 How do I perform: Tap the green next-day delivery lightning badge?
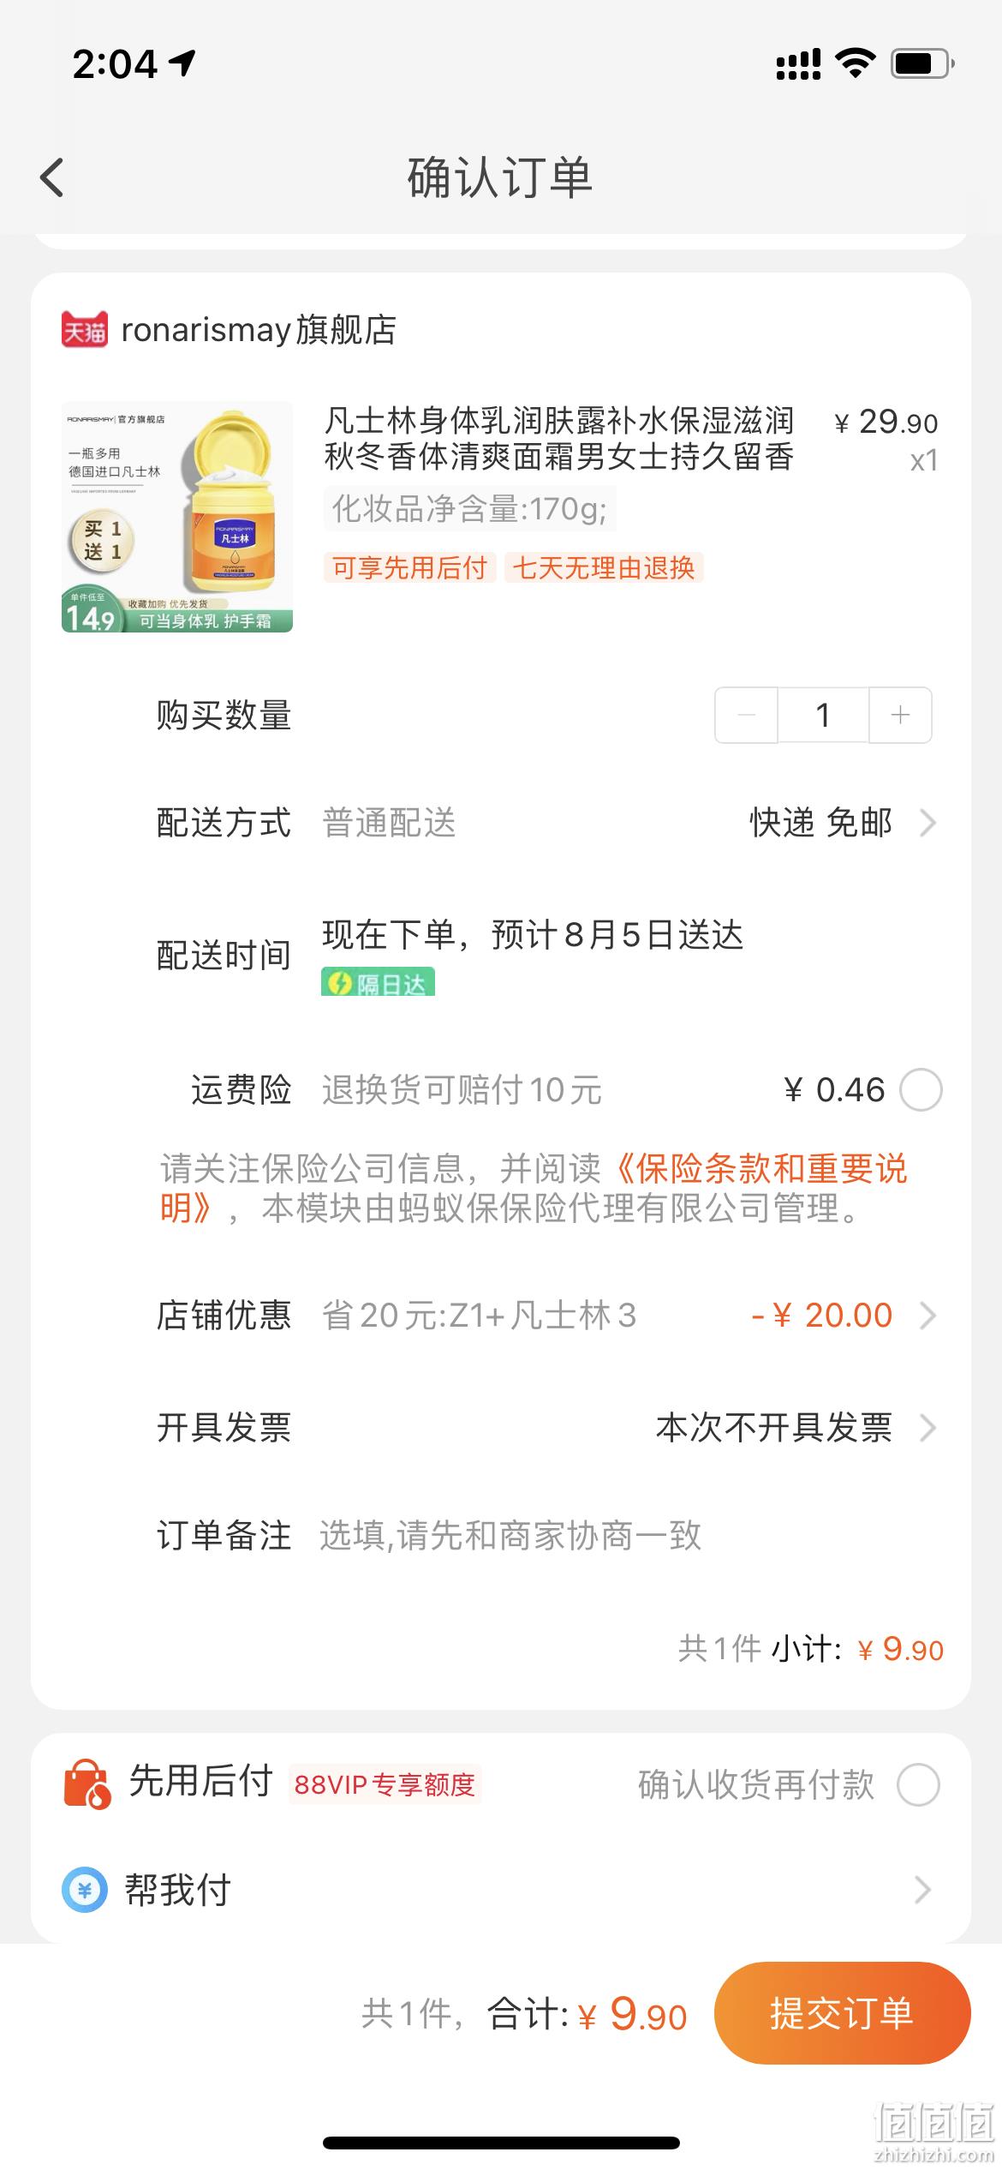coord(379,982)
